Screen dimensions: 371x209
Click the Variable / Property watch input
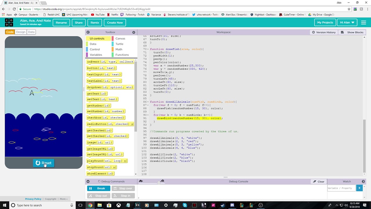pyautogui.click(x=341, y=188)
